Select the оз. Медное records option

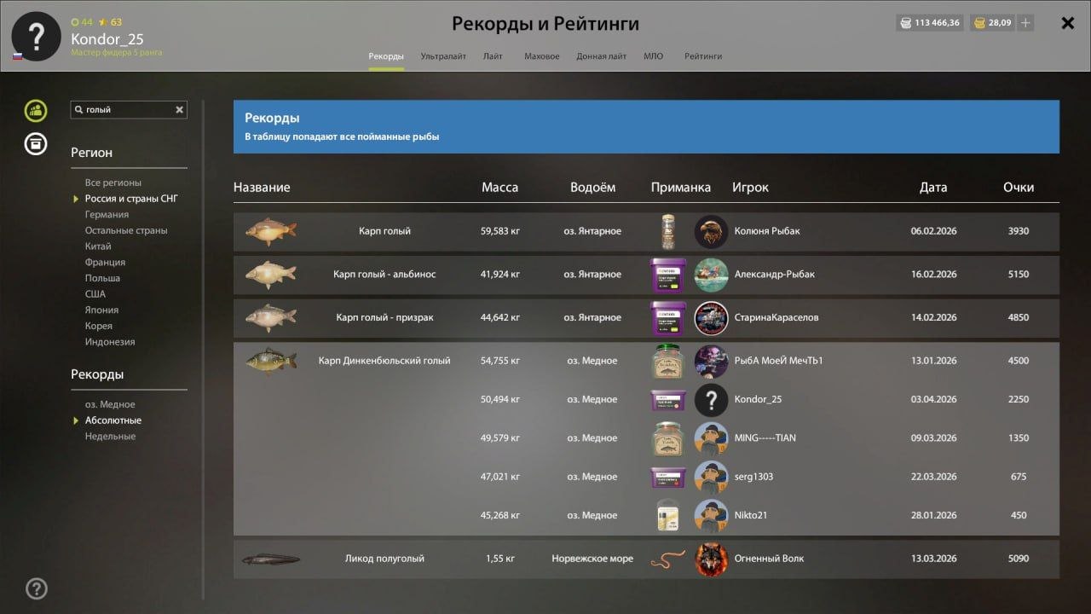(110, 404)
